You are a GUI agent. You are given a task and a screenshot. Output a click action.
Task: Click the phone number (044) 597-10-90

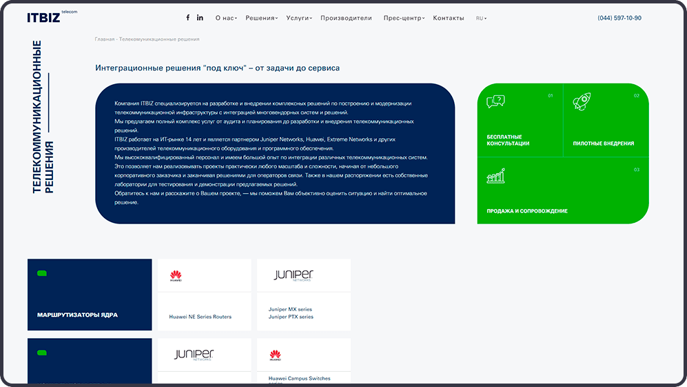(x=619, y=18)
